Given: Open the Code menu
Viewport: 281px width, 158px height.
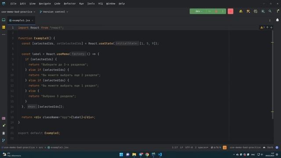Looking at the screenshot, I should (57, 4).
